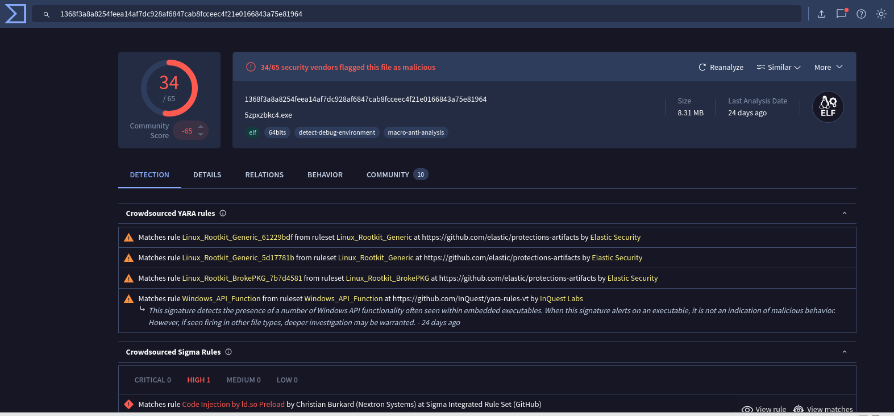Click the Size value 8.31 MB
894x416 pixels.
pyautogui.click(x=691, y=113)
